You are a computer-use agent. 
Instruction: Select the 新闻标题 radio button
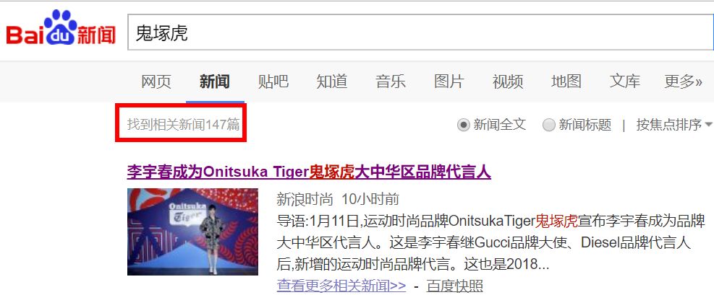pos(549,125)
